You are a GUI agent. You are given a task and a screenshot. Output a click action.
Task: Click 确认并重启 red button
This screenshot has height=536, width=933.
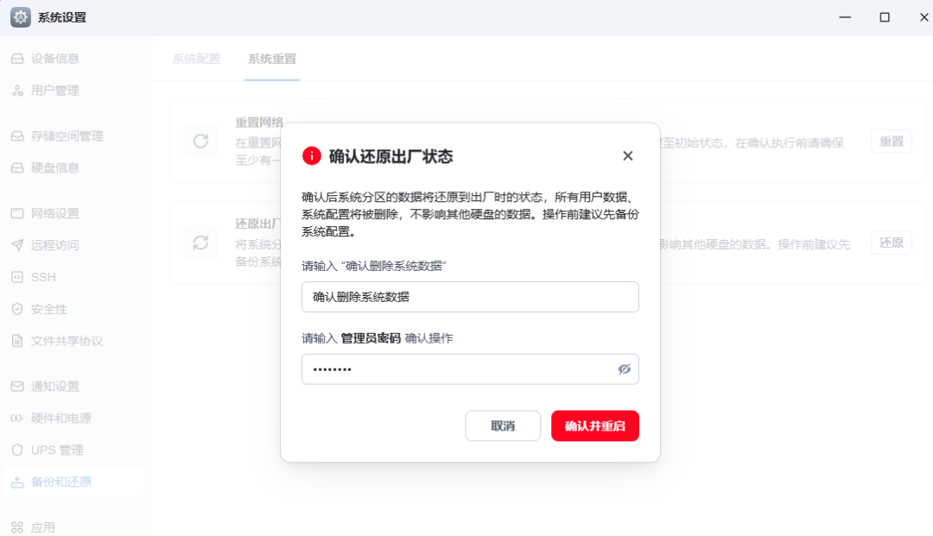click(595, 426)
